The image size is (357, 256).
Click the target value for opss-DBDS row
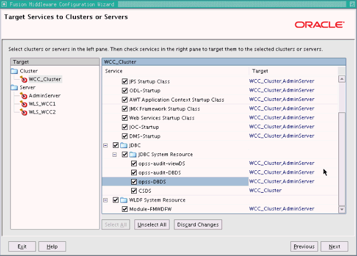point(282,181)
